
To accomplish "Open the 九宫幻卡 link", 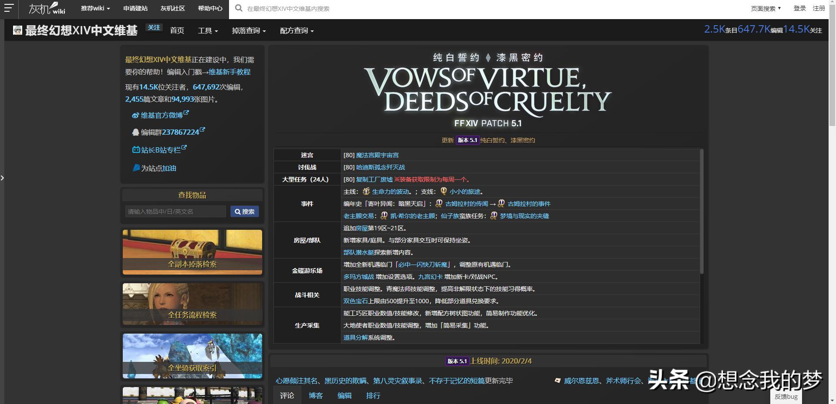I will pos(430,277).
